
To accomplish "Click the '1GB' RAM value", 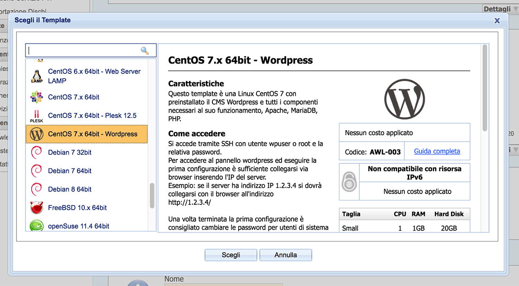I will pyautogui.click(x=419, y=228).
